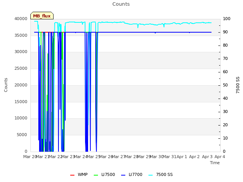
Task: Click the left Counts axis title
Action: point(6,85)
